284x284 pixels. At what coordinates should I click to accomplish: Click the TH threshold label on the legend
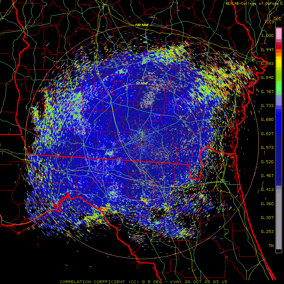[271, 246]
